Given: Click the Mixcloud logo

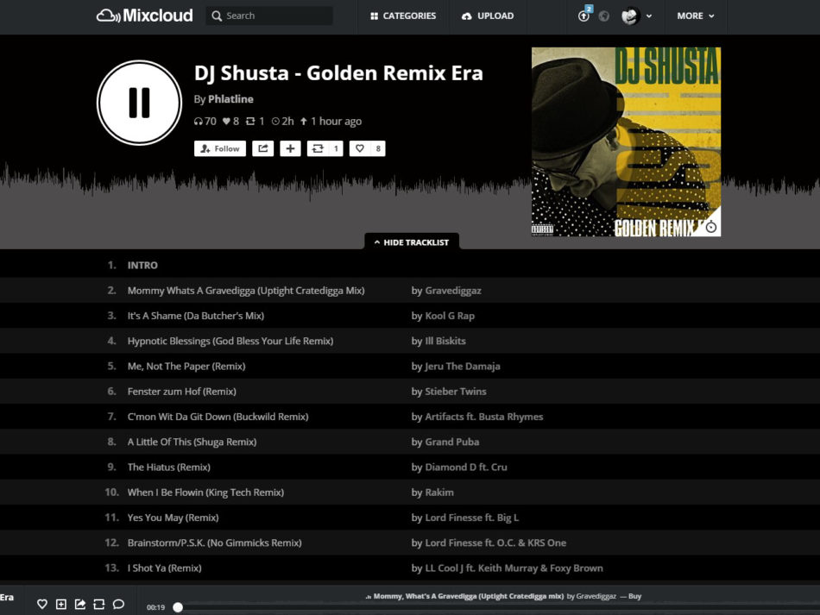Looking at the screenshot, I should [x=143, y=15].
